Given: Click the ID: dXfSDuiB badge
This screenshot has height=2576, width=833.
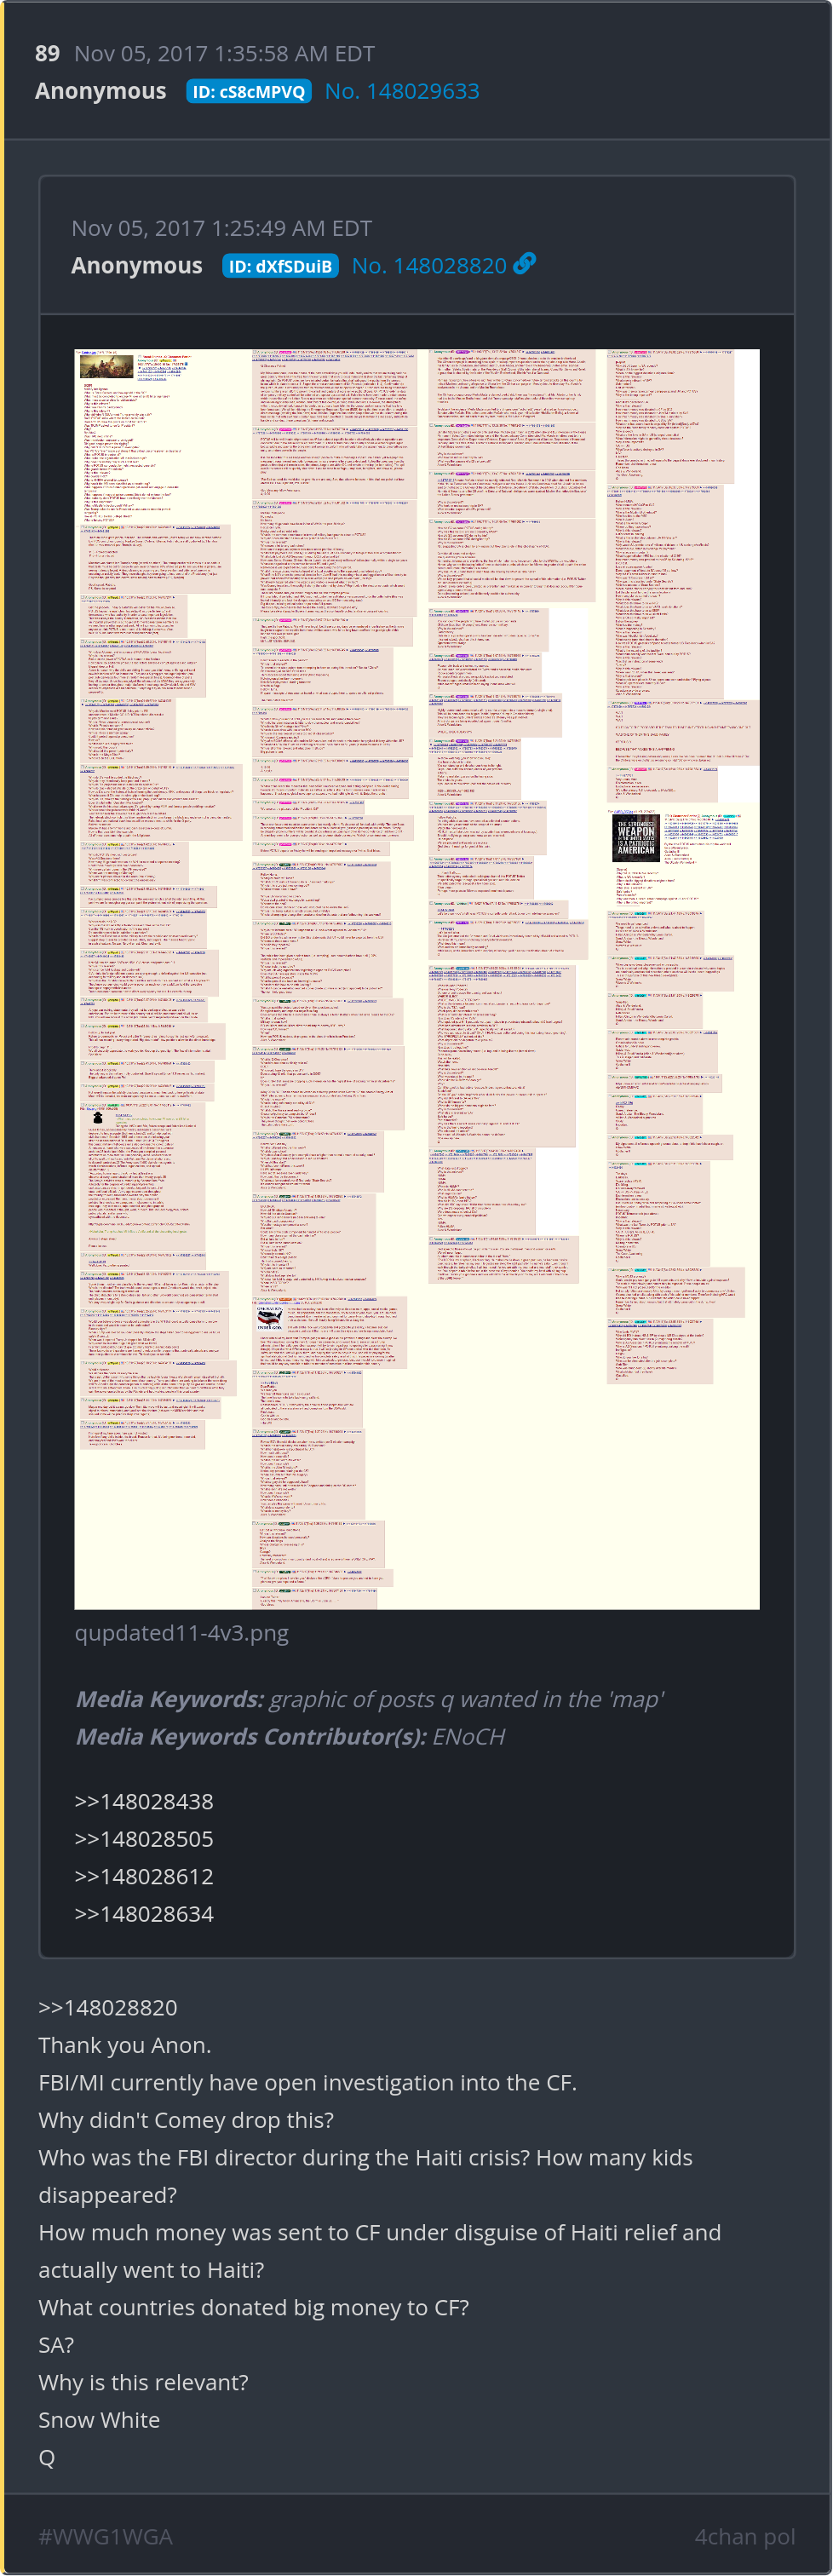Looking at the screenshot, I should (280, 266).
